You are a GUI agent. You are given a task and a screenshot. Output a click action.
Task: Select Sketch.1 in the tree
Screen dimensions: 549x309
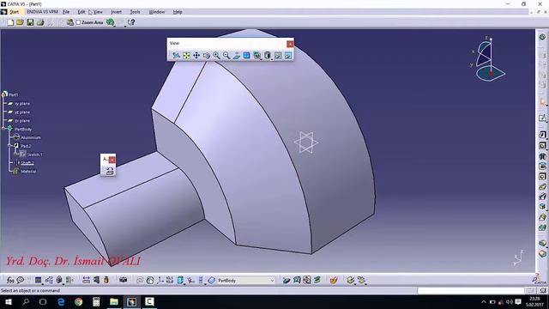click(x=34, y=154)
